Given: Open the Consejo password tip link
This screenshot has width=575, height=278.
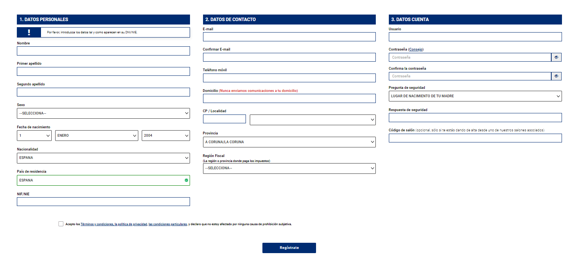Looking at the screenshot, I should pyautogui.click(x=416, y=49).
